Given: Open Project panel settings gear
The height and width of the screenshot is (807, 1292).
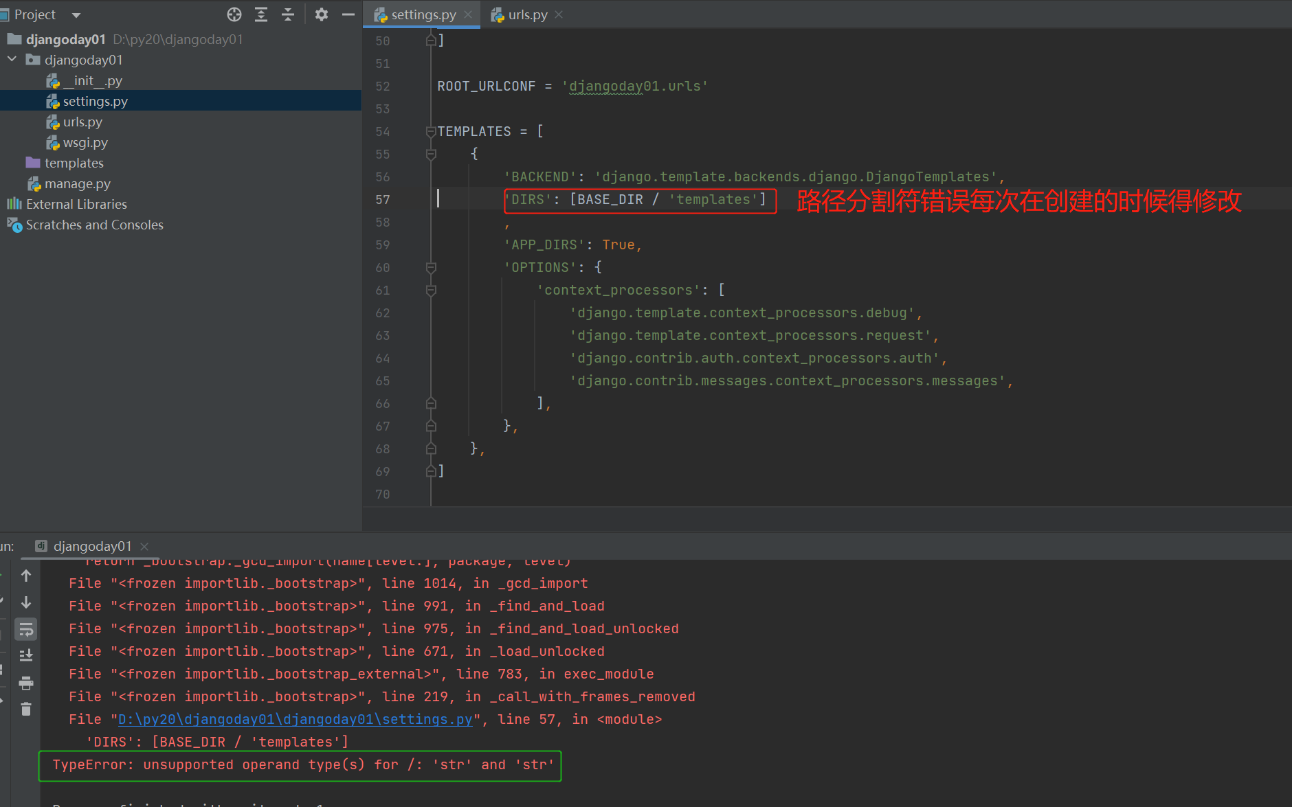Looking at the screenshot, I should click(321, 14).
